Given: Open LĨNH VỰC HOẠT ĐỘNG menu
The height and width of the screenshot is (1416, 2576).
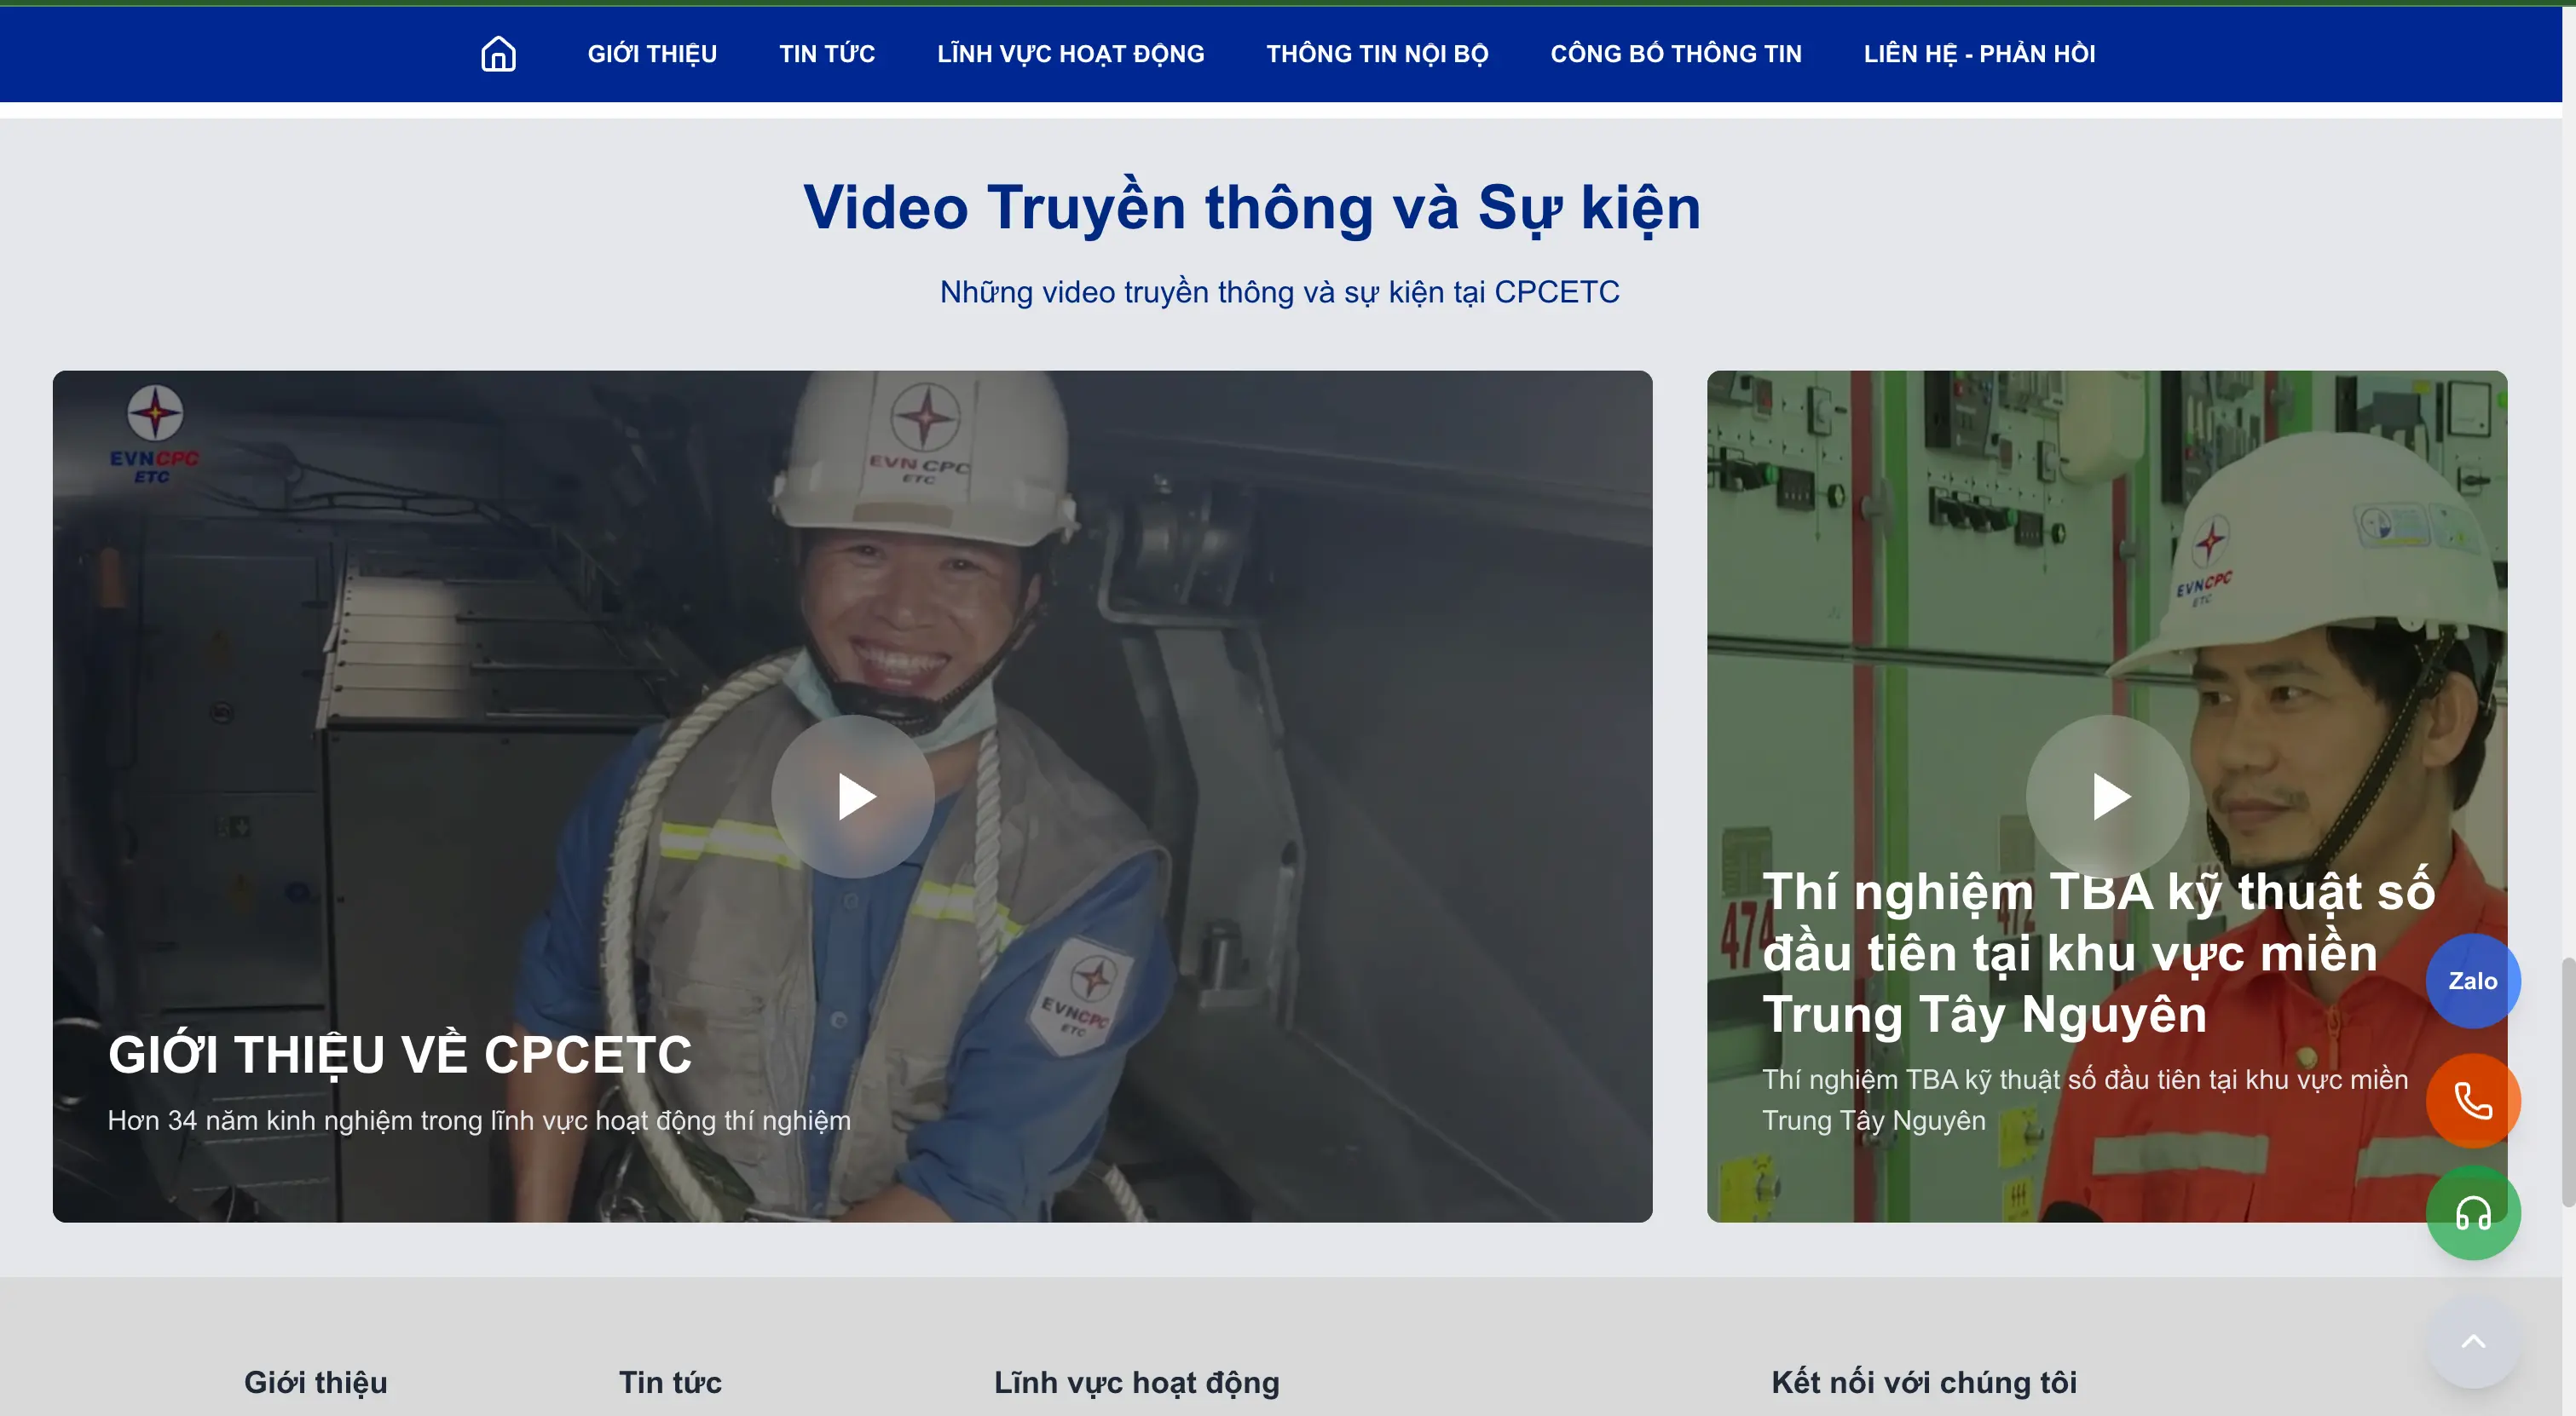Looking at the screenshot, I should click(x=1070, y=54).
